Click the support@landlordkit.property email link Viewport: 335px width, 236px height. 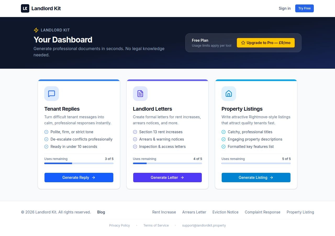pyautogui.click(x=204, y=226)
